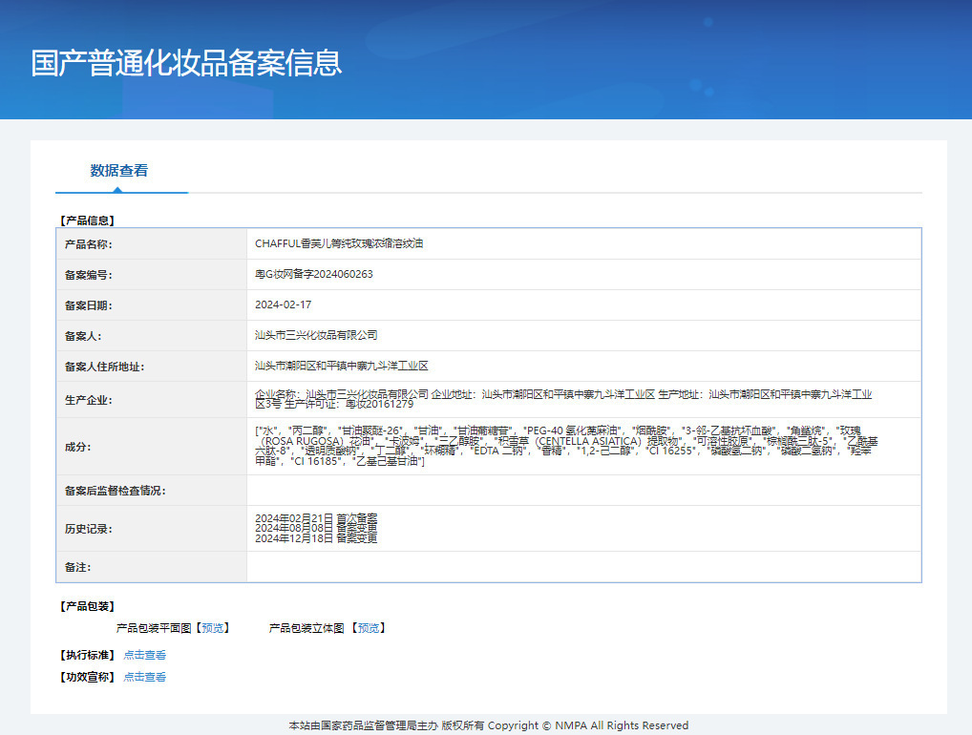This screenshot has width=972, height=735.
Task: Select filing date 2024-02-17
Action: point(284,304)
